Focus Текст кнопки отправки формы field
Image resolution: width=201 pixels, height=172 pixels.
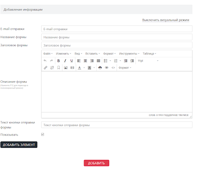117,125
